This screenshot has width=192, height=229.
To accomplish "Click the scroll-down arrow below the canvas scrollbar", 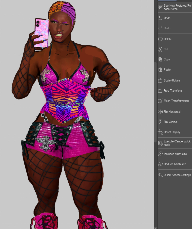I will tap(155, 227).
